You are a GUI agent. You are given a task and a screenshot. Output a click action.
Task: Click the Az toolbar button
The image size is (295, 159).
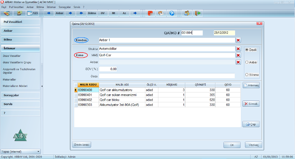point(124,13)
